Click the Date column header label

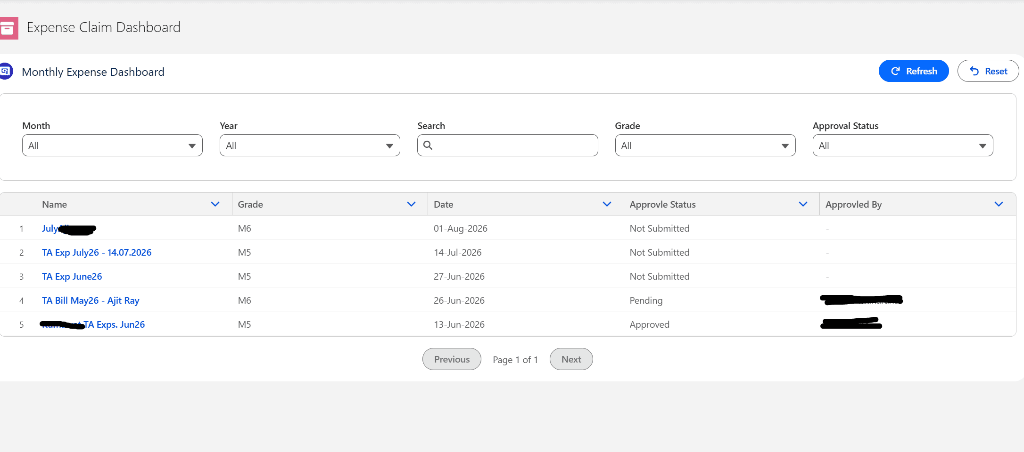point(444,204)
